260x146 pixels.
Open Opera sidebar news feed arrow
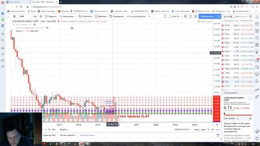point(3,40)
